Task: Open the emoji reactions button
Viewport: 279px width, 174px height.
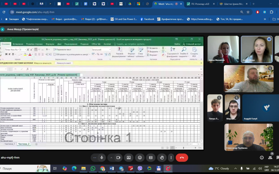Action: [140, 158]
